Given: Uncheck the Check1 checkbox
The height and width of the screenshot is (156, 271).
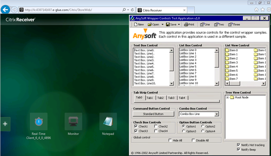Looking at the screenshot, I should (136, 126).
